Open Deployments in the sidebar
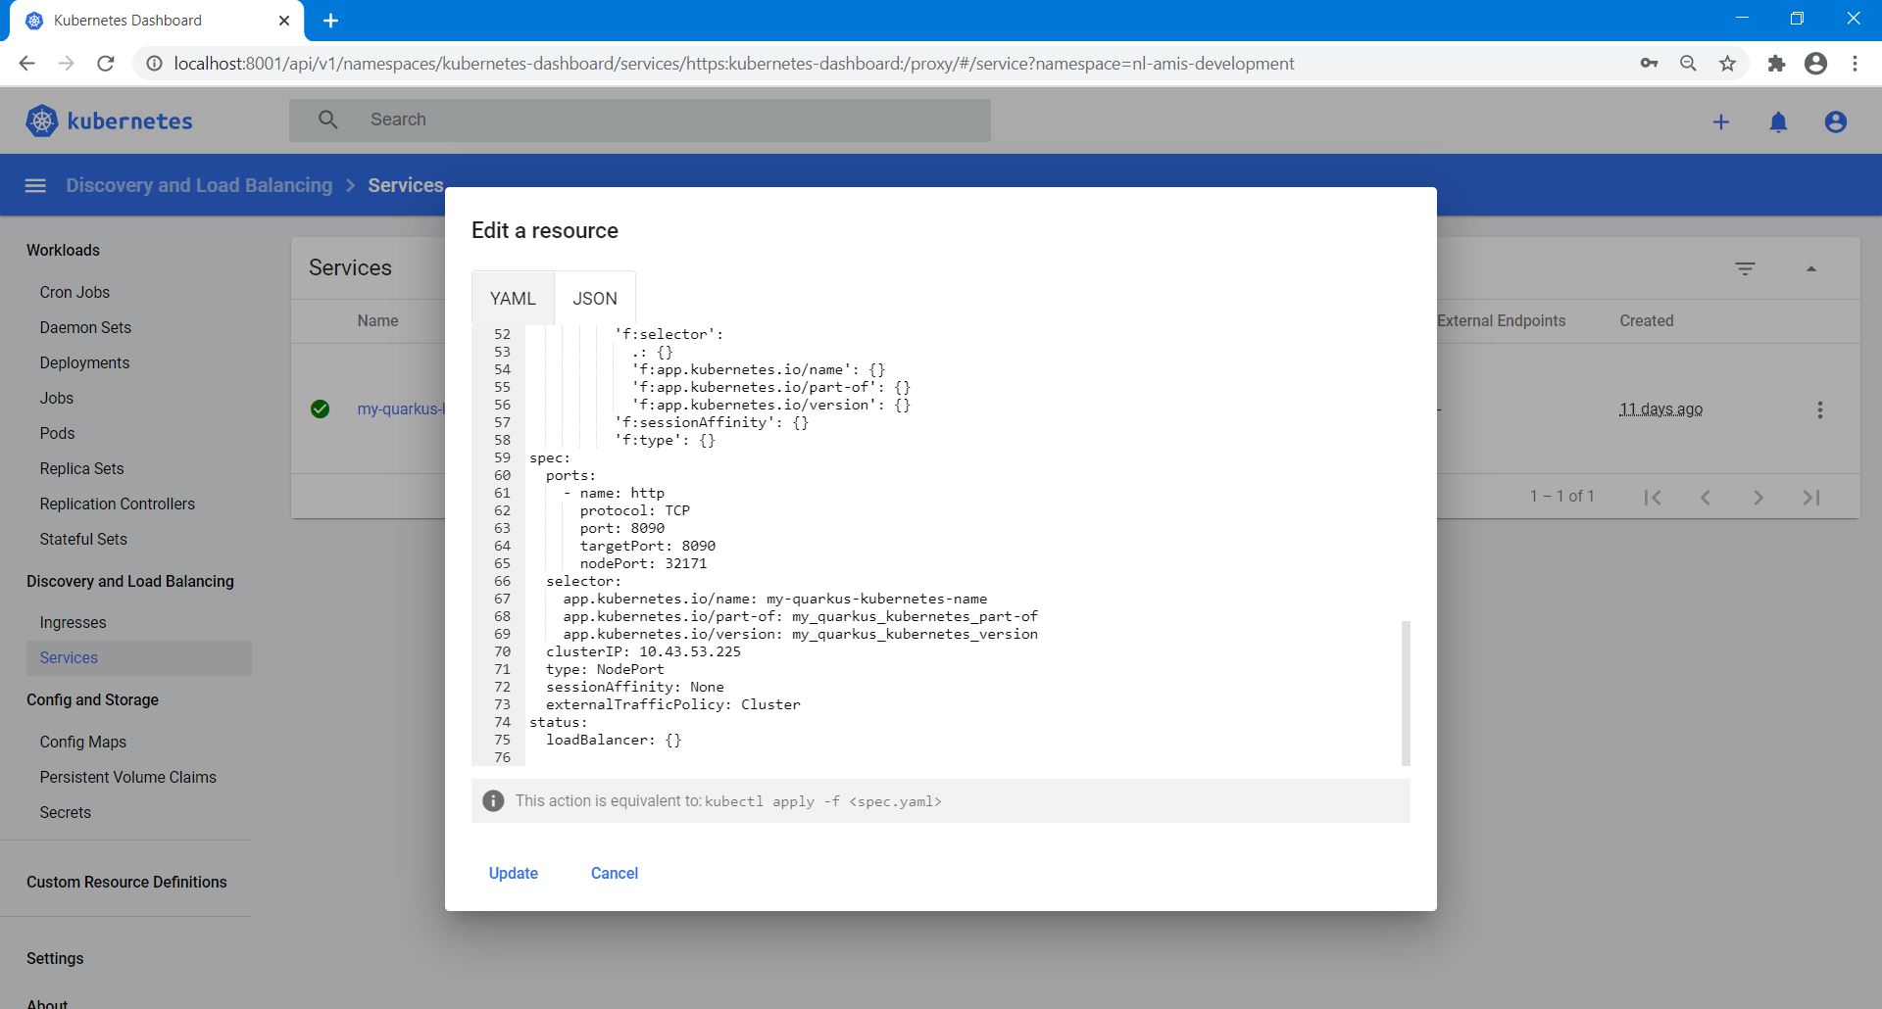Image resolution: width=1882 pixels, height=1009 pixels. (84, 362)
